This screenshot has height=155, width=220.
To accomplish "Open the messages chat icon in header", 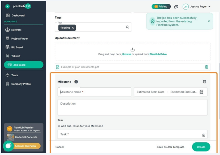I will tap(176, 7).
